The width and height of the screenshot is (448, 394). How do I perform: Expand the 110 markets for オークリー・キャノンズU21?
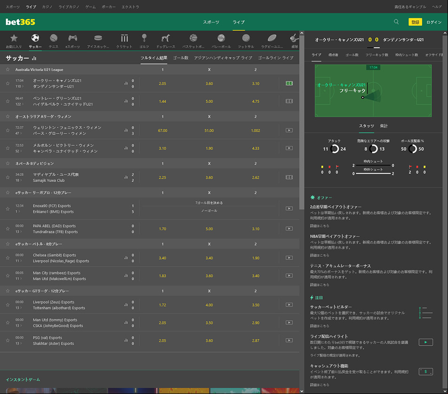click(x=19, y=87)
